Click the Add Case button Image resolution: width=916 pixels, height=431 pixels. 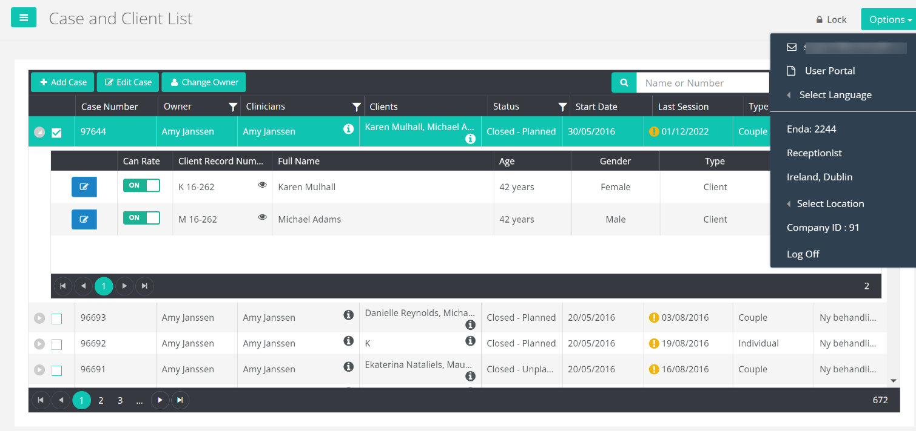coord(62,82)
